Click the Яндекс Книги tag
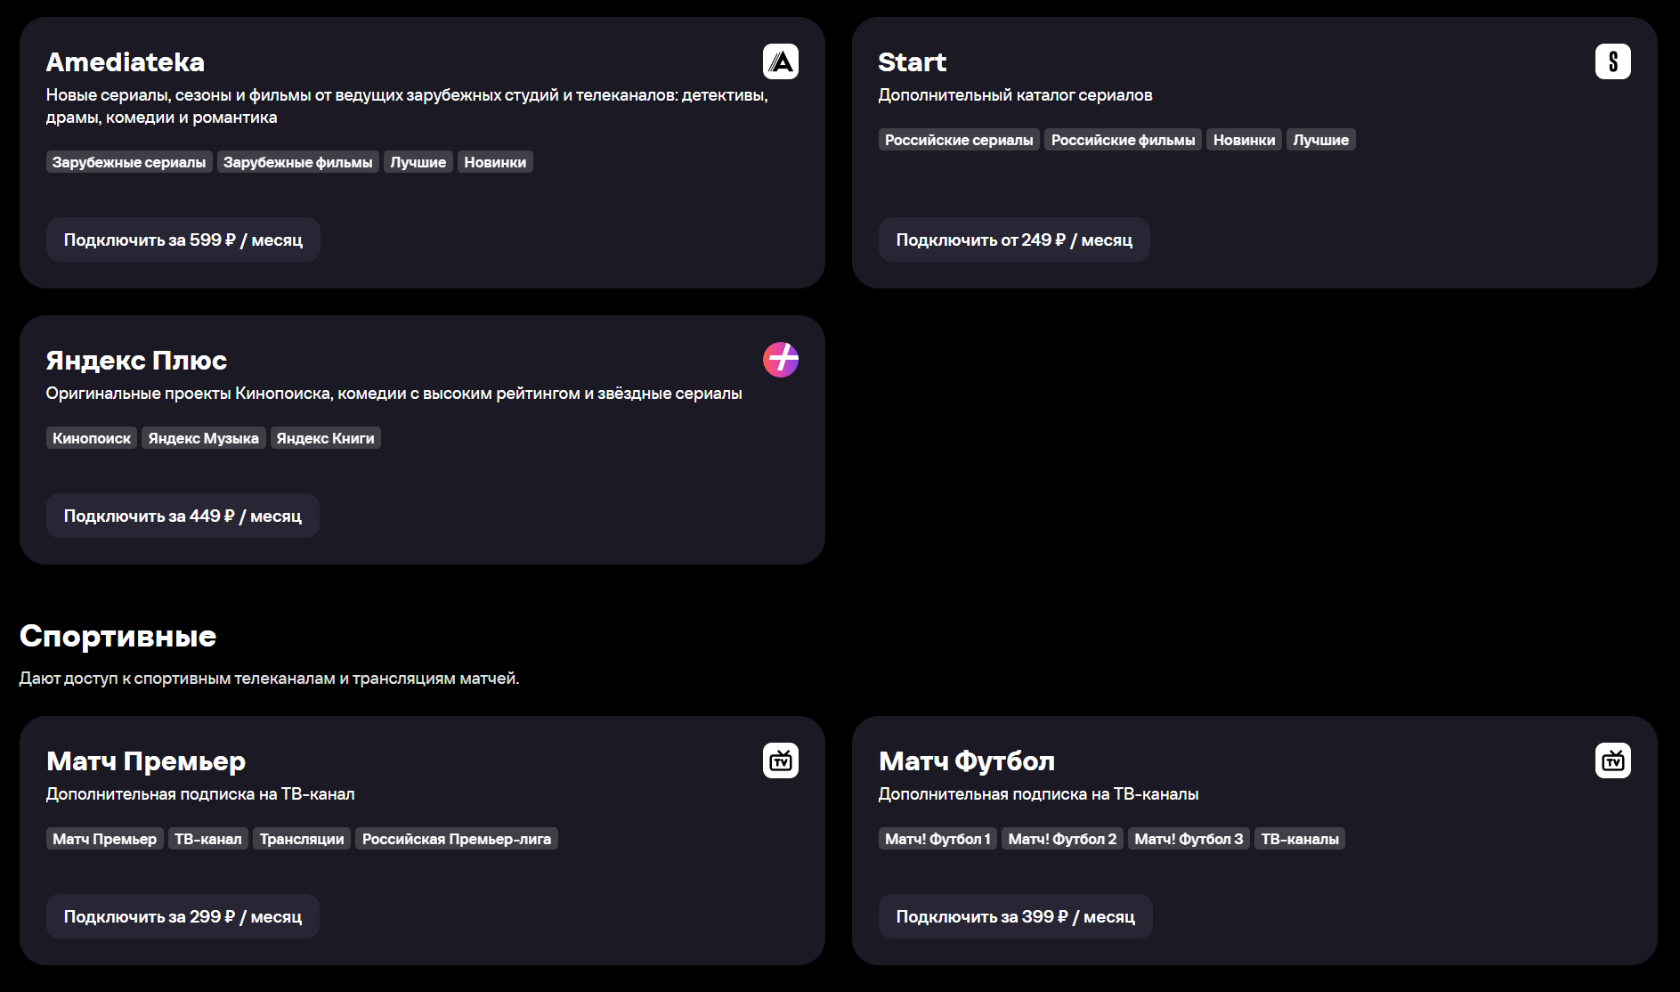The height and width of the screenshot is (992, 1680). tap(325, 438)
